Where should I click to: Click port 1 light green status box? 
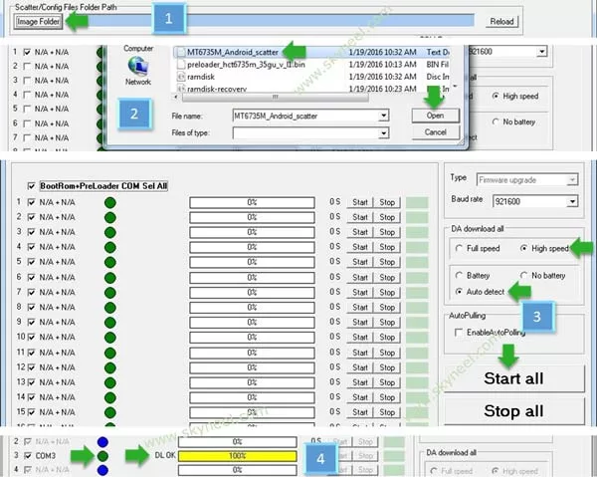(x=417, y=203)
